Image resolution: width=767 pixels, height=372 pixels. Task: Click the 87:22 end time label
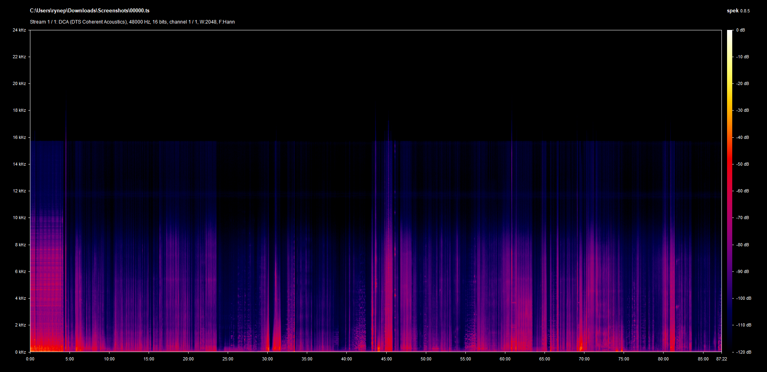(721, 359)
